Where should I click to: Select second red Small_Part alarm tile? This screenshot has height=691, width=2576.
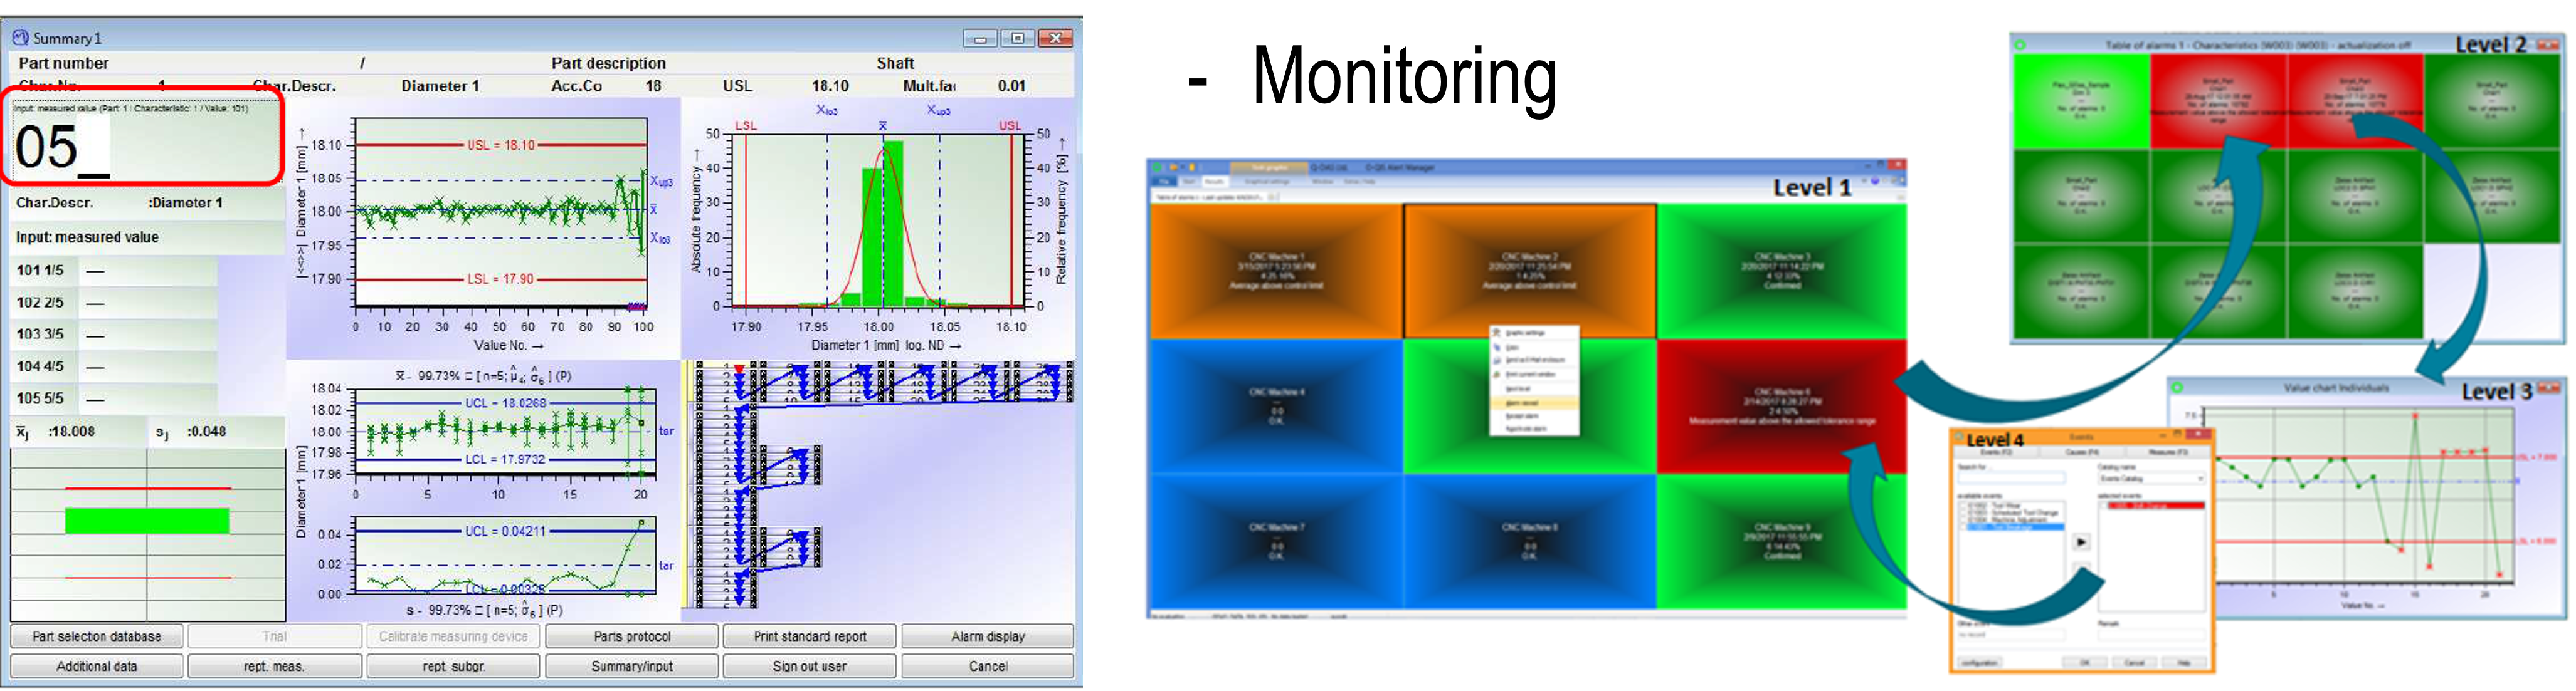[x=2356, y=101]
